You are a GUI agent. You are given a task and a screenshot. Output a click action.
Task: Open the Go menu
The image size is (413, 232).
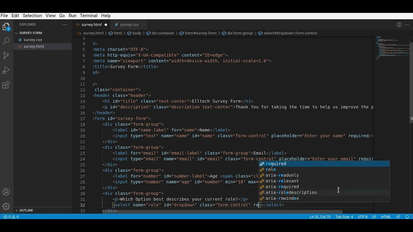pyautogui.click(x=62, y=15)
